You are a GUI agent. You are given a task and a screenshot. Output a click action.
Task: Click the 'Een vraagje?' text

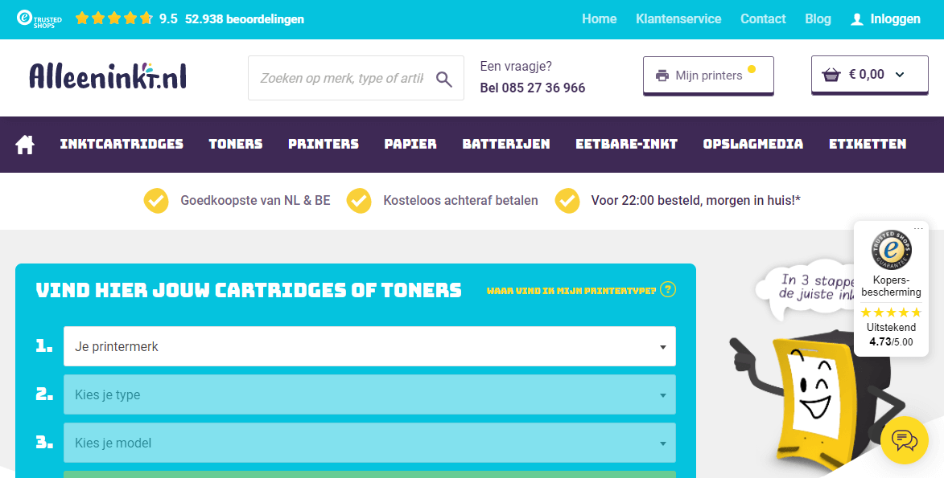click(516, 67)
